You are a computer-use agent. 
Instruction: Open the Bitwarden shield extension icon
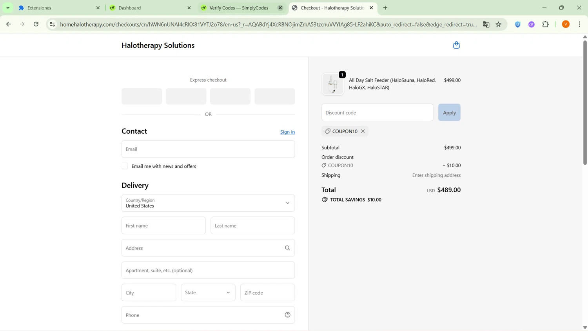tap(518, 24)
